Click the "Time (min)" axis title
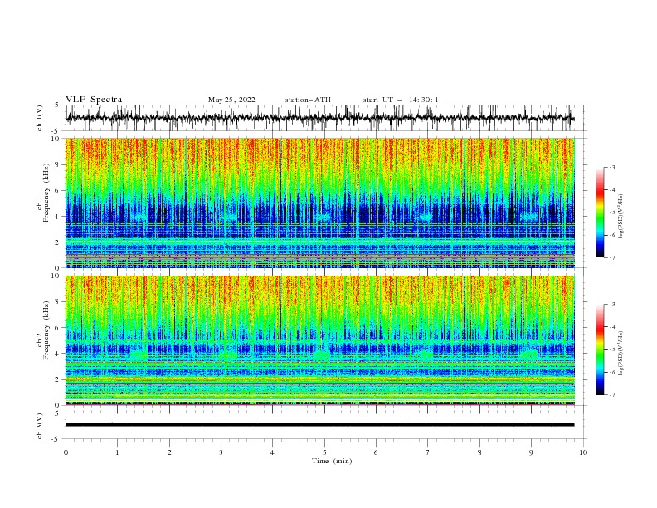657x508 pixels. [x=332, y=461]
